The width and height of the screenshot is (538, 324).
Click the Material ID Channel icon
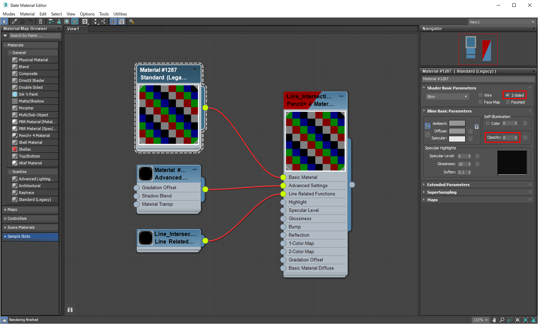point(85,21)
